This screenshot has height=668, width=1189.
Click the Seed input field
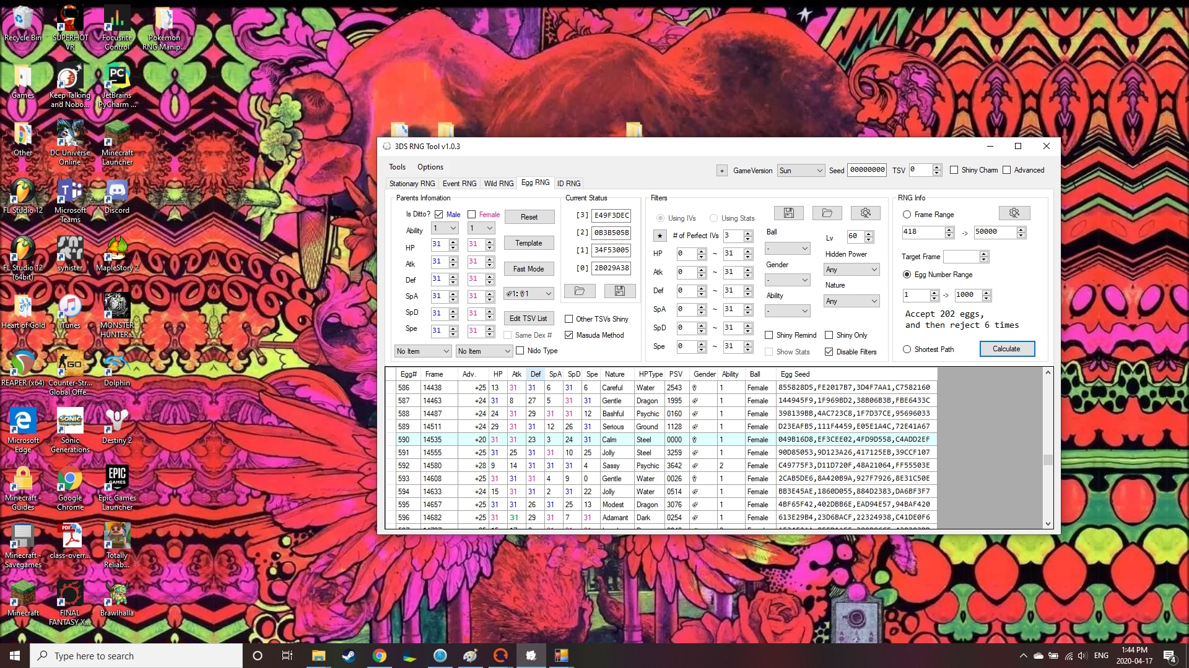(x=867, y=170)
